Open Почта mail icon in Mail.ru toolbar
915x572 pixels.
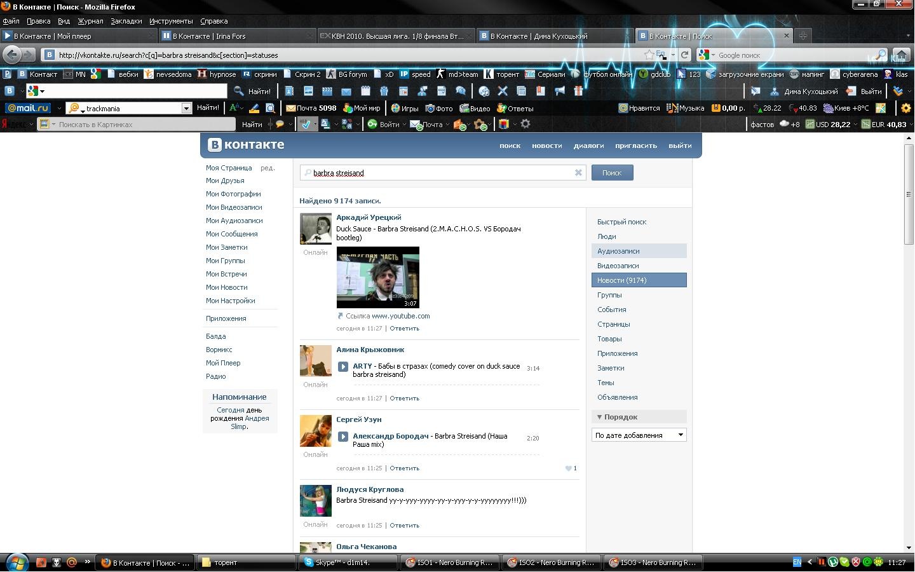tap(291, 108)
